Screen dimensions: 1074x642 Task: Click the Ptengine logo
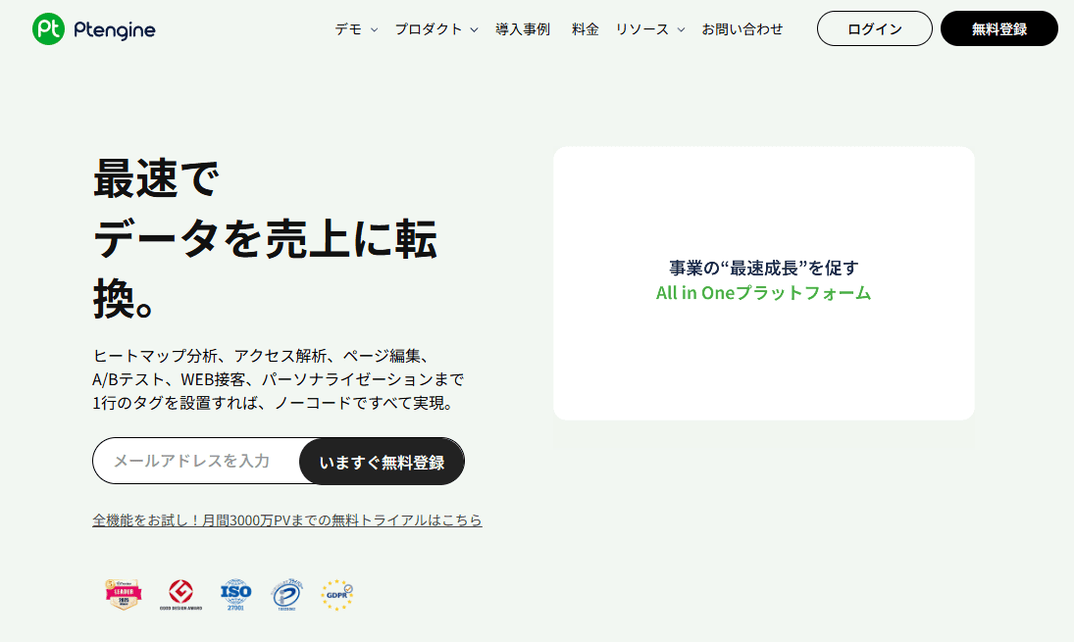pyautogui.click(x=94, y=28)
